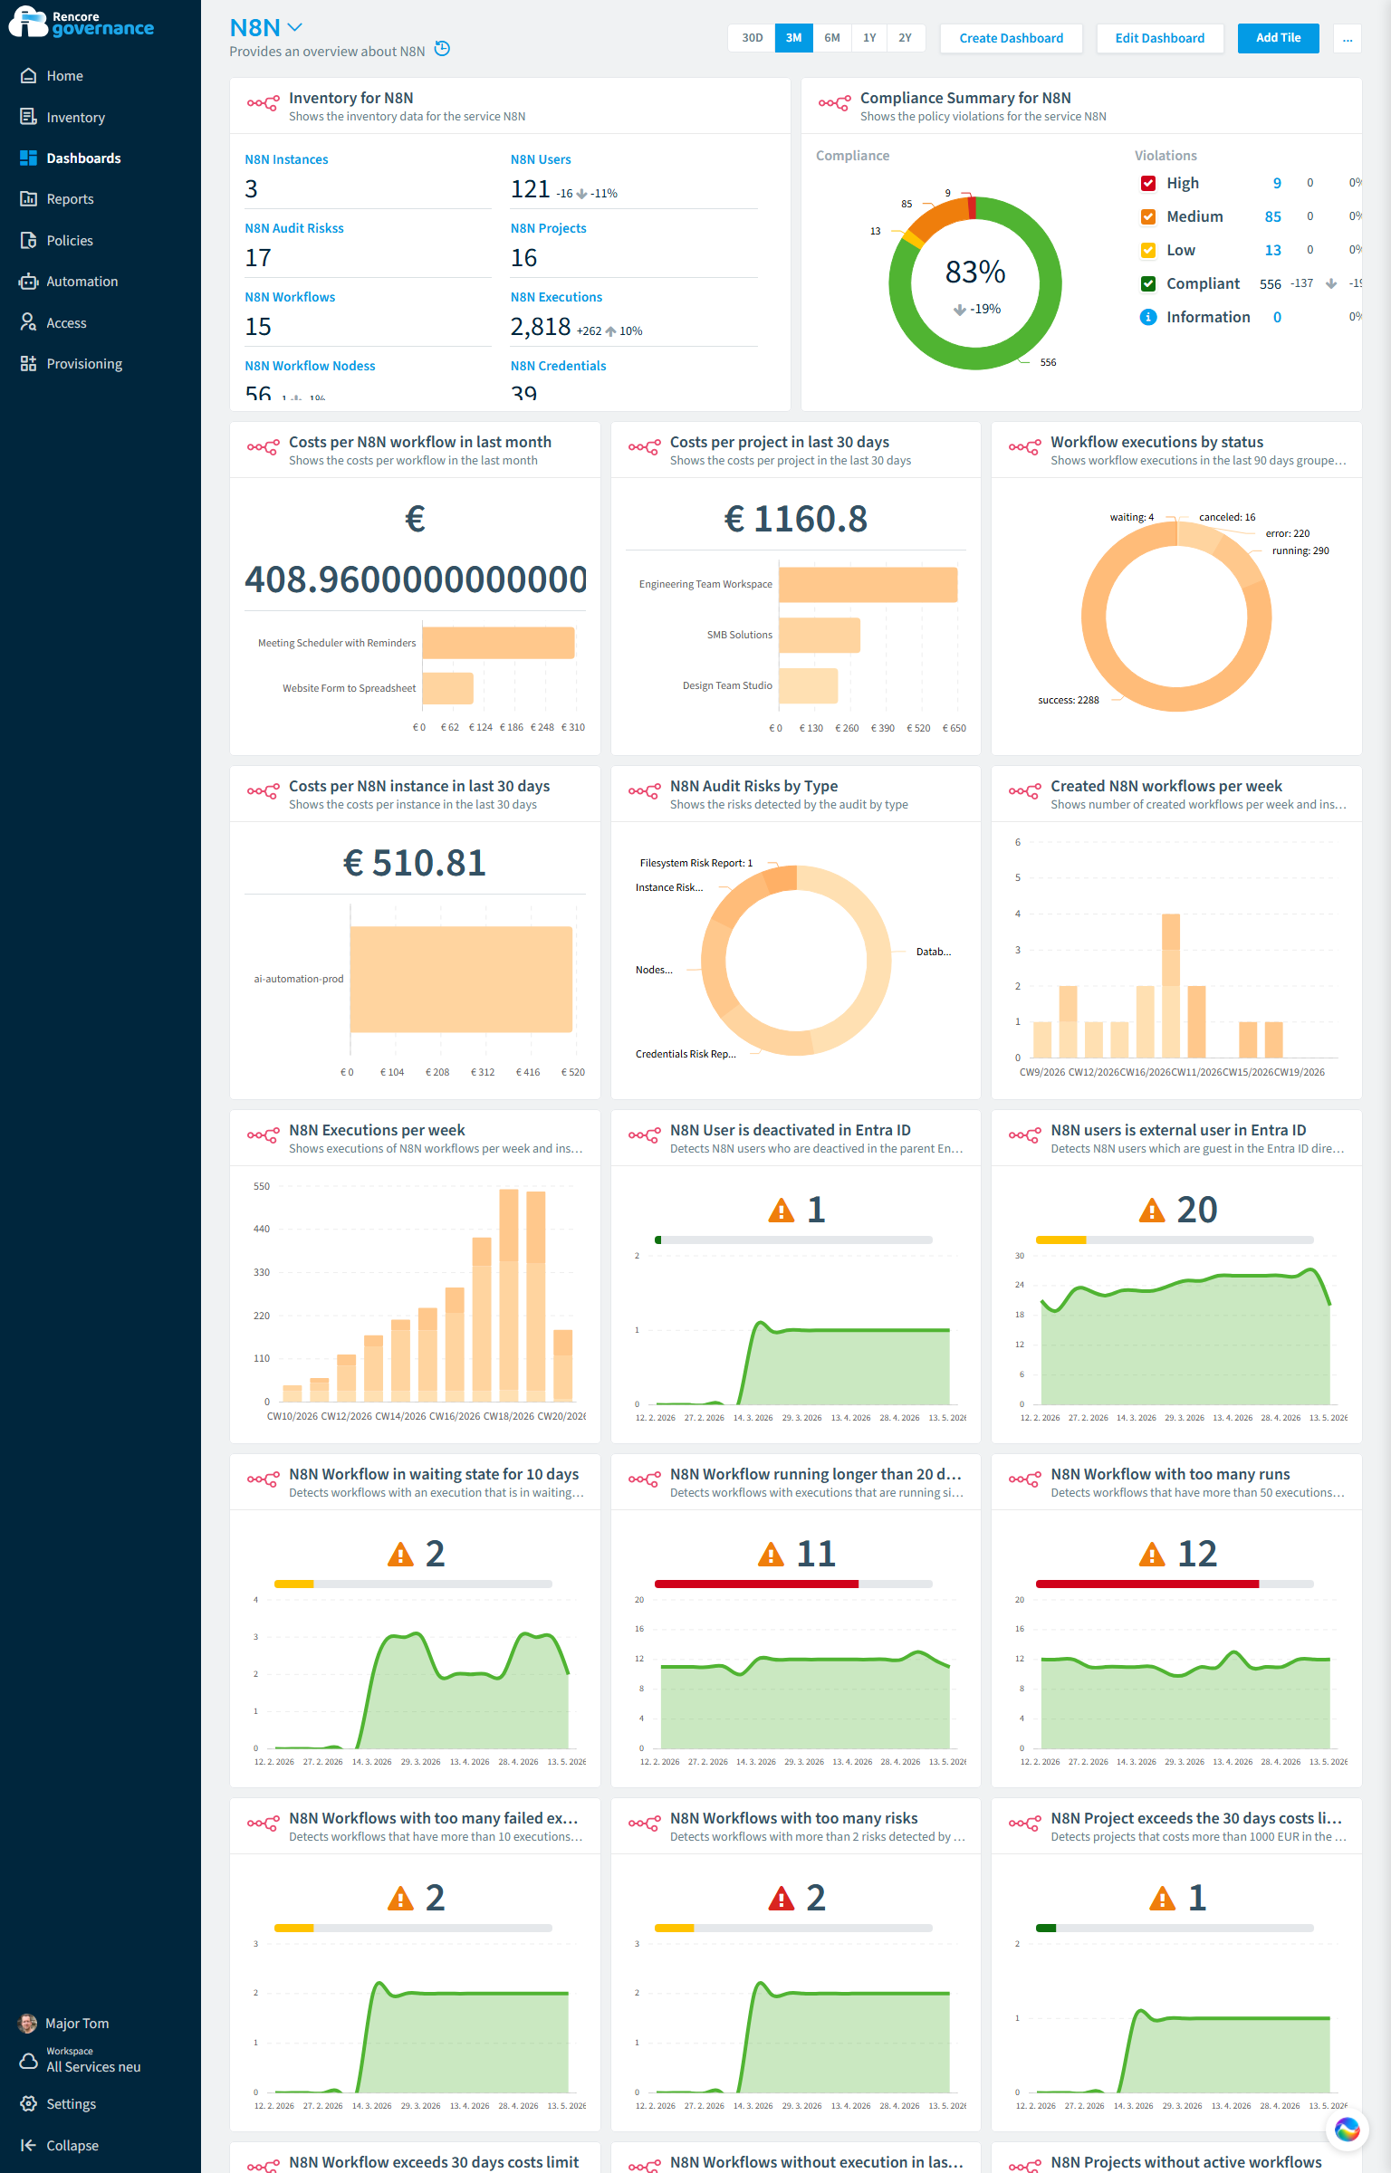Open the N8N Executions link
The image size is (1391, 2173).
[556, 297]
